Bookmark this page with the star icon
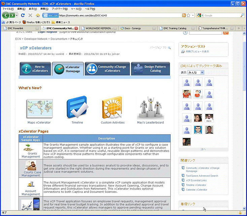 (188, 15)
